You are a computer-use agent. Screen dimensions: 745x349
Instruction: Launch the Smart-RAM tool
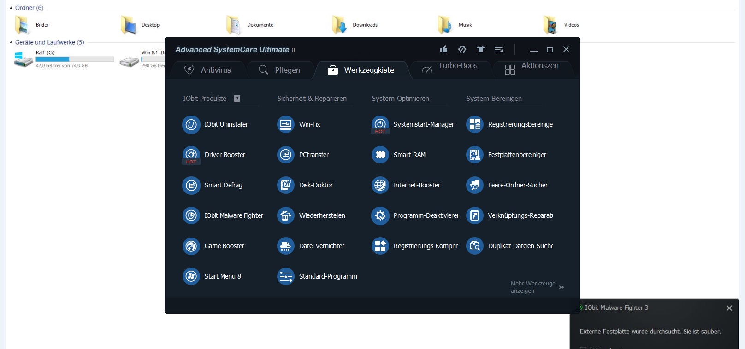click(399, 155)
